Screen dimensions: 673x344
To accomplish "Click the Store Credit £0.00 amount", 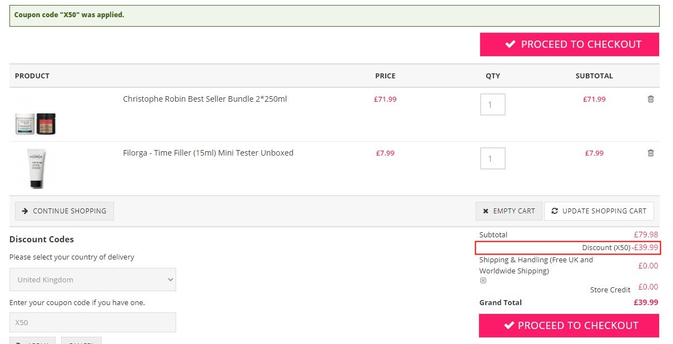I will pos(648,287).
